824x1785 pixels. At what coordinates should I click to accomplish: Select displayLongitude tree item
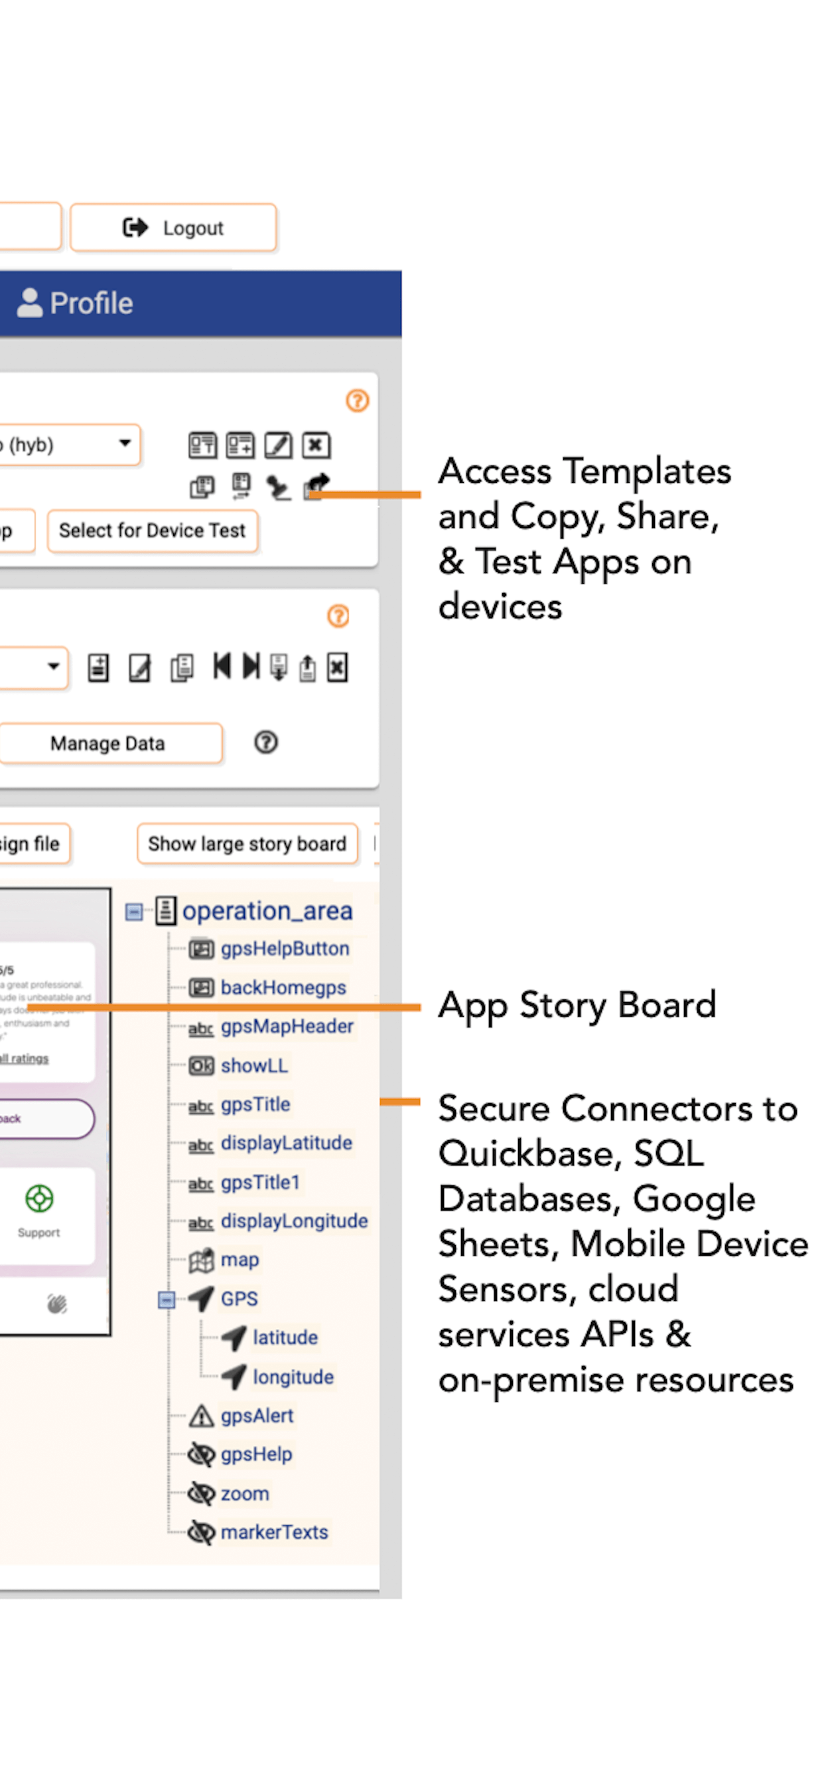pyautogui.click(x=295, y=1221)
